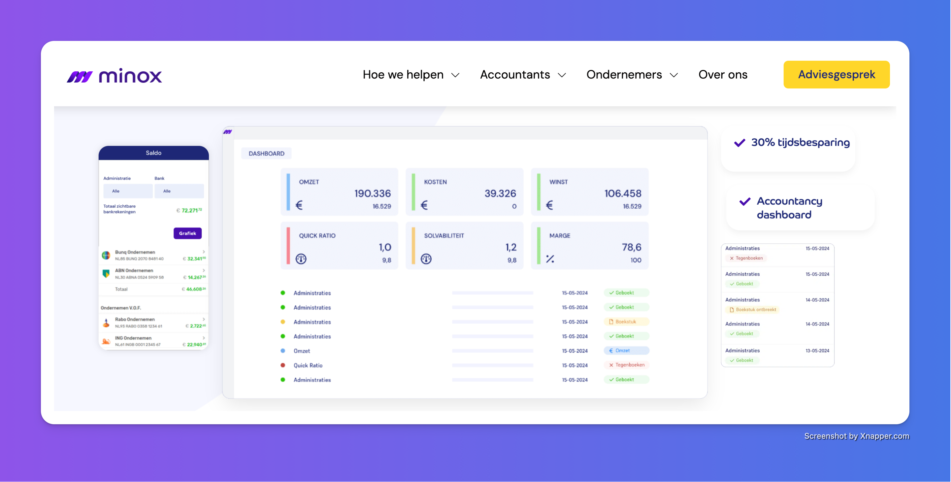Click the document icon in the Boekstuk badge
The height and width of the screenshot is (482, 951).
pyautogui.click(x=612, y=321)
